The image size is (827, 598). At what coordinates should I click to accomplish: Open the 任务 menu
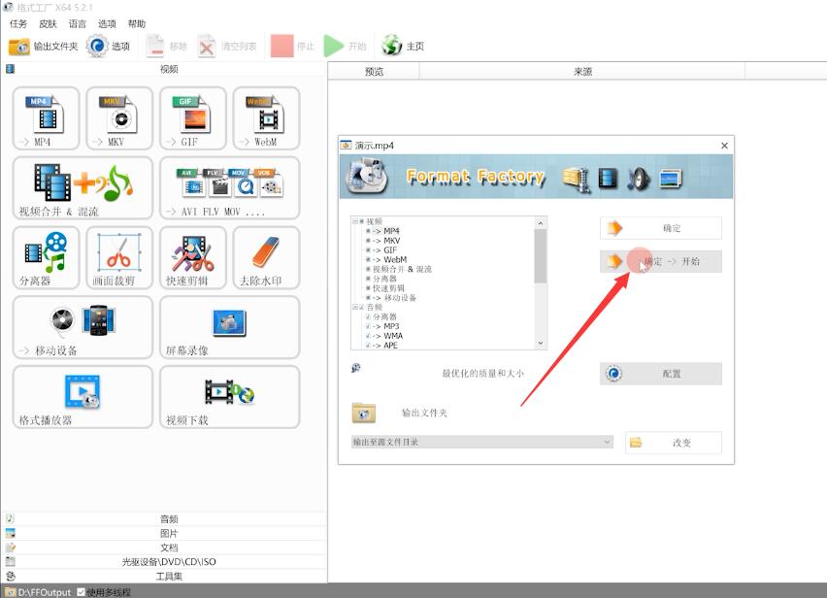[x=17, y=23]
